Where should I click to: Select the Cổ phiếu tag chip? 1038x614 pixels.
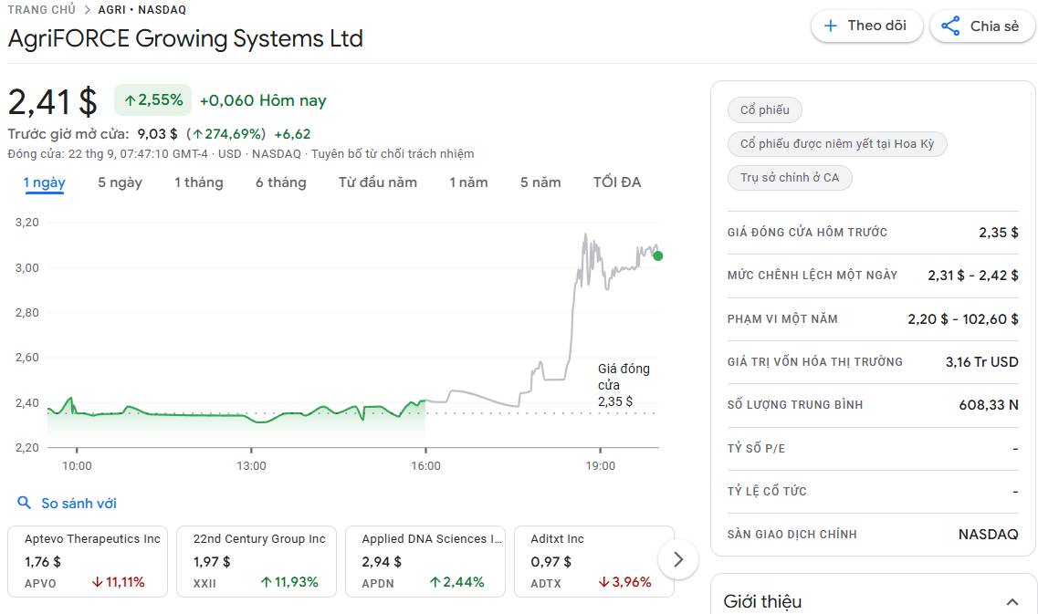(x=765, y=109)
